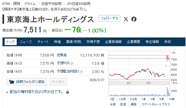Click the date 2026/3/27
The width and height of the screenshot is (186, 108).
pos(97,80)
